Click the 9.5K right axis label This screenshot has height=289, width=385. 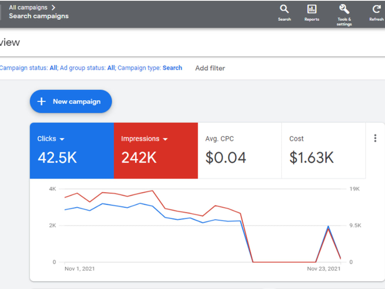(x=355, y=225)
